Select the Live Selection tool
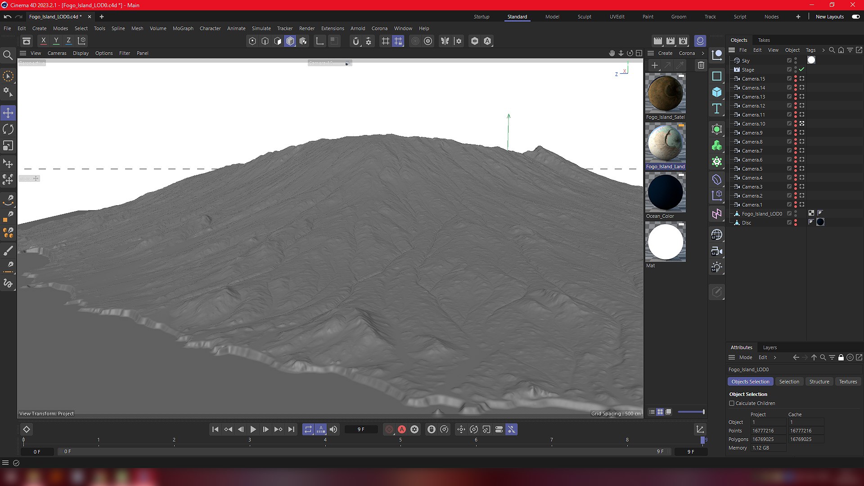The height and width of the screenshot is (486, 864). (8, 76)
